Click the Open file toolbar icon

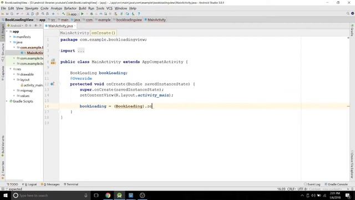[x=2, y=14]
